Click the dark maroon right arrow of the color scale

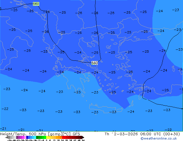[x=83, y=137]
